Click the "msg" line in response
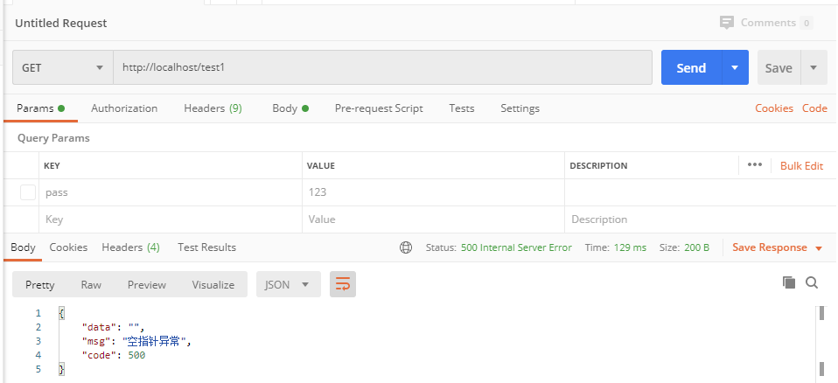 [136, 341]
